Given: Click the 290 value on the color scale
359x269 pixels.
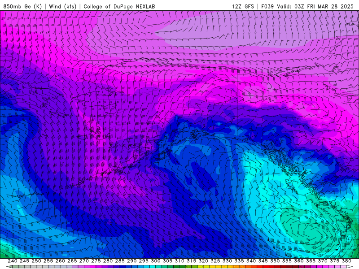Looking at the screenshot, I should (x=131, y=261).
